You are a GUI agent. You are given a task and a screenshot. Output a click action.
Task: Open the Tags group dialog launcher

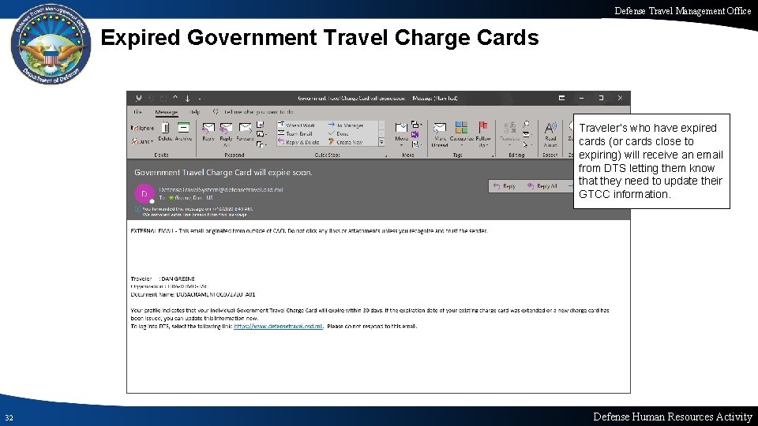click(x=493, y=155)
